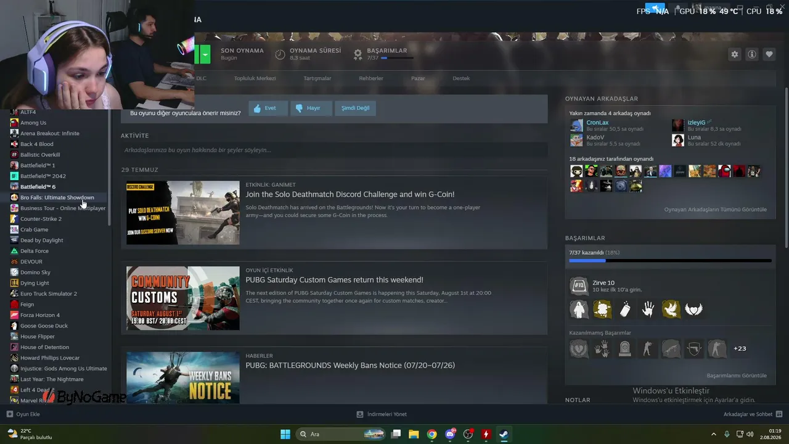This screenshot has width=789, height=444.
Task: Select the white hand achievement icon
Action: 648,309
